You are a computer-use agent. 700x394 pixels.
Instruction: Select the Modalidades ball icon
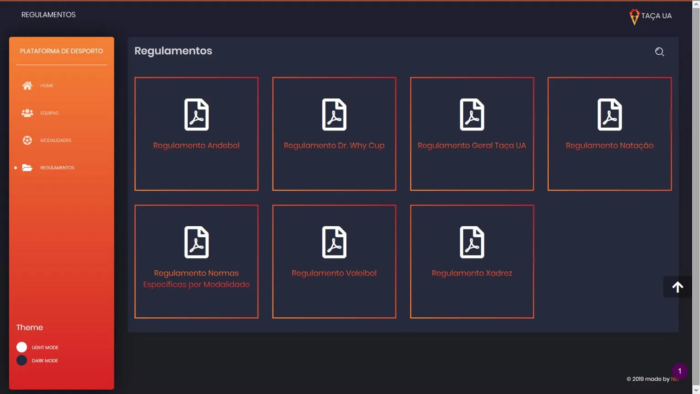coord(27,140)
